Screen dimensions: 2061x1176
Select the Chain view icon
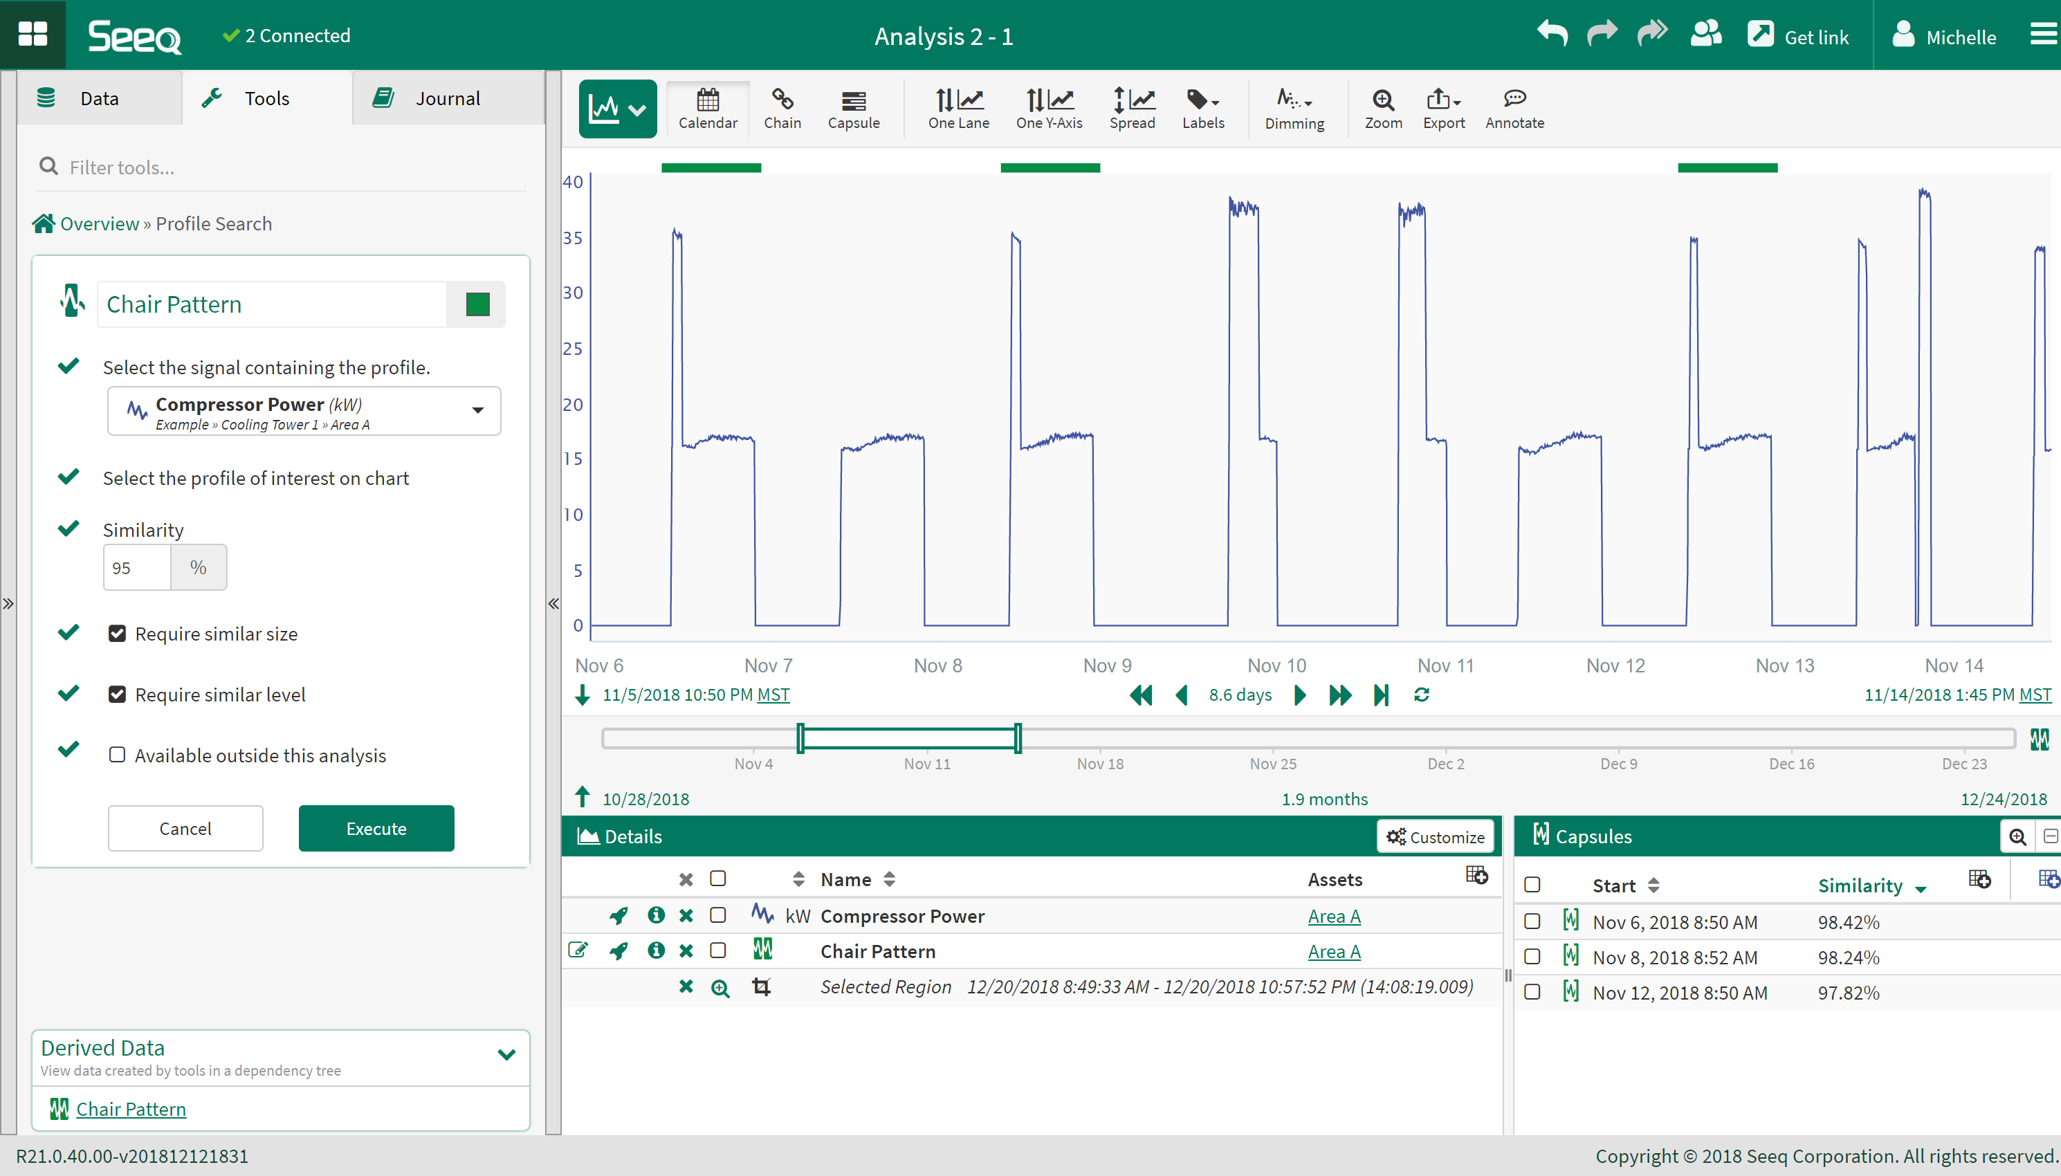click(782, 108)
